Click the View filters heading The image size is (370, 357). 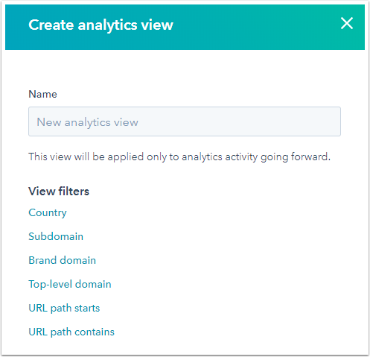tap(59, 192)
